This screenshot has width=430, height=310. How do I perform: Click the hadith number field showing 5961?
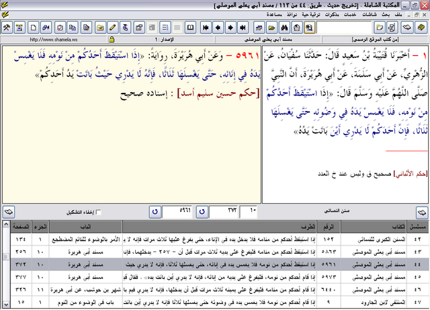177,212
